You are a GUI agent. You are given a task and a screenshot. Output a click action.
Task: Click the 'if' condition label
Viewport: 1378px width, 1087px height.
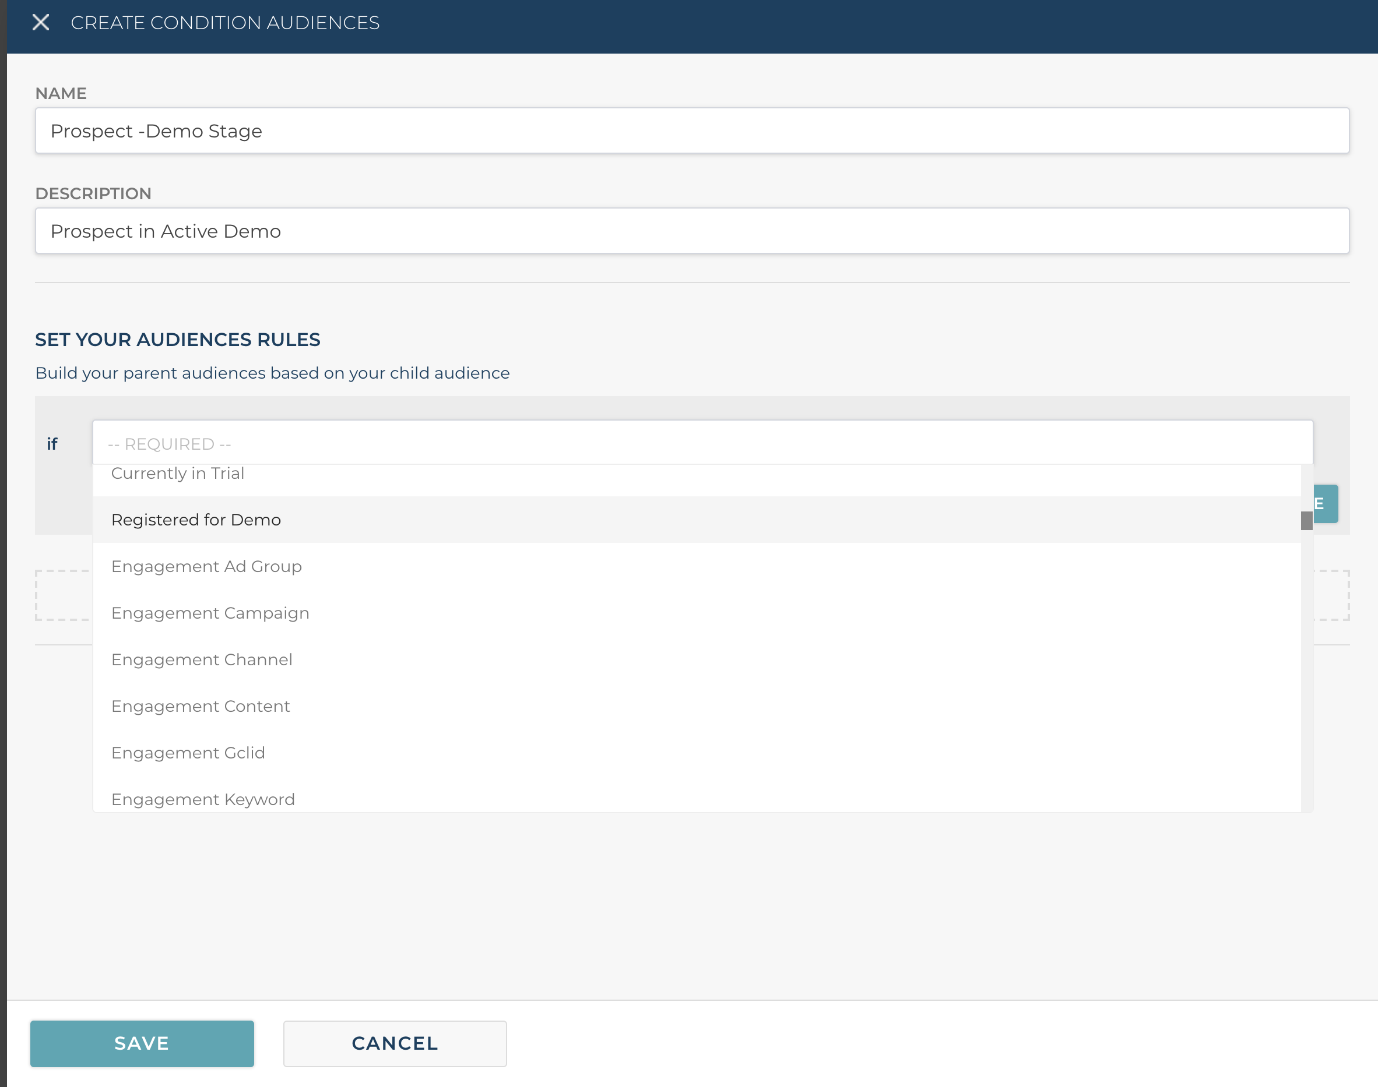tap(52, 443)
